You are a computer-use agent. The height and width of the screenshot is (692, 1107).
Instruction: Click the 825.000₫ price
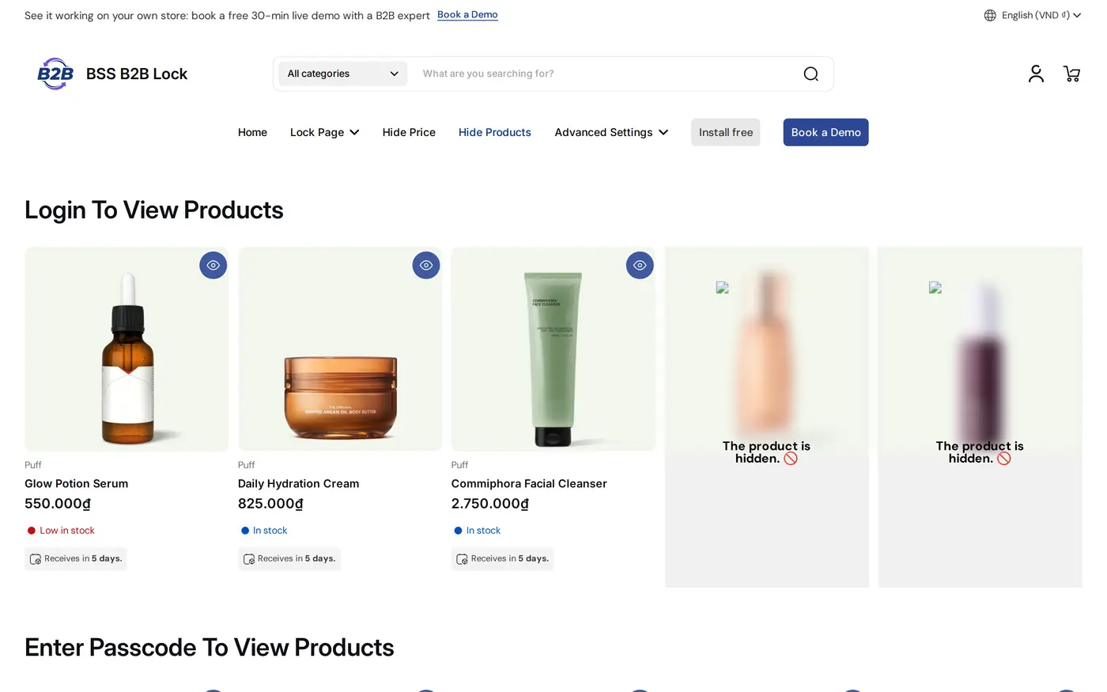[x=270, y=504]
